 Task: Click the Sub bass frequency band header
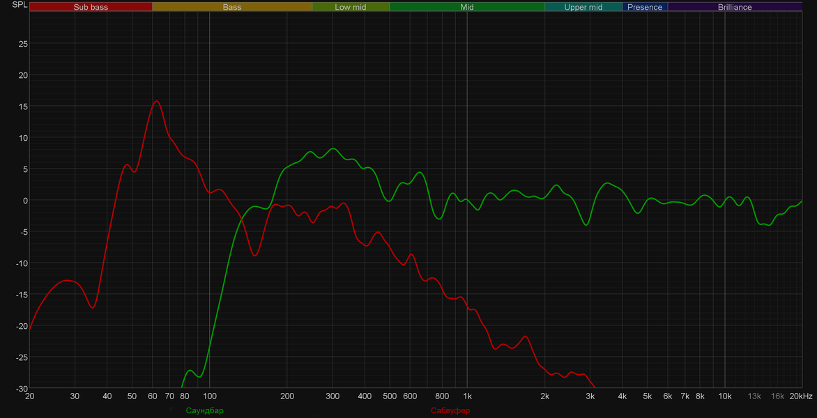pyautogui.click(x=91, y=7)
